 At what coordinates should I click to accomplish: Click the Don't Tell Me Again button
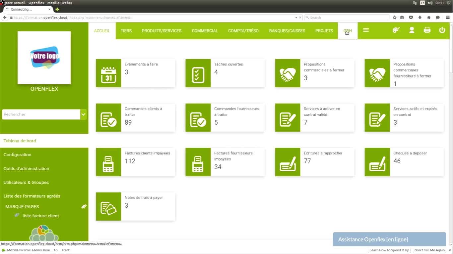point(429,250)
